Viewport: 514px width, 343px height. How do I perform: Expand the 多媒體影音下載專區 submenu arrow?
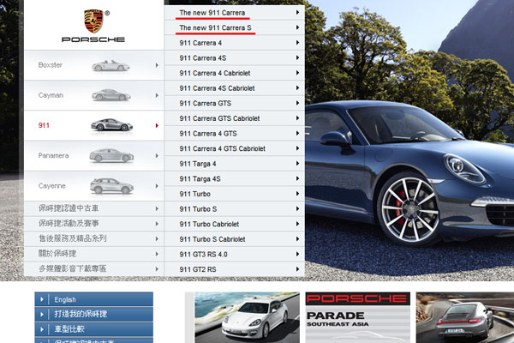pyautogui.click(x=157, y=268)
